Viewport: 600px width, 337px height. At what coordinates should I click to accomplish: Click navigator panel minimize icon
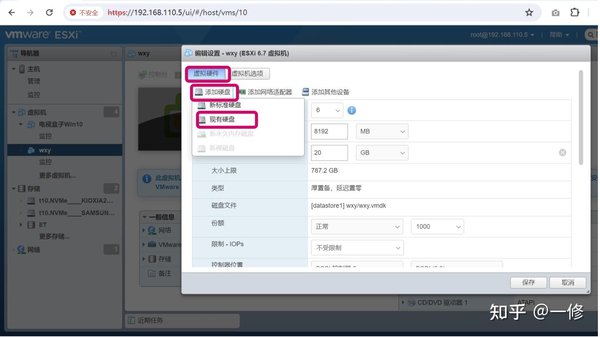(113, 54)
